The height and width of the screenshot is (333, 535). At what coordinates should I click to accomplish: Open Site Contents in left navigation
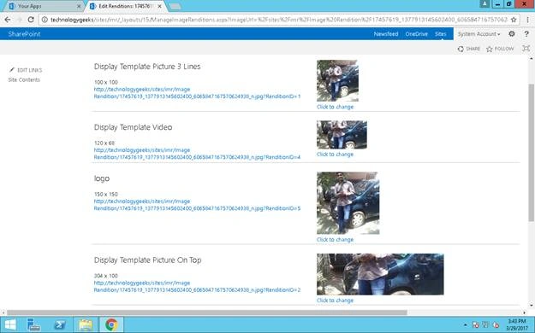pyautogui.click(x=24, y=79)
